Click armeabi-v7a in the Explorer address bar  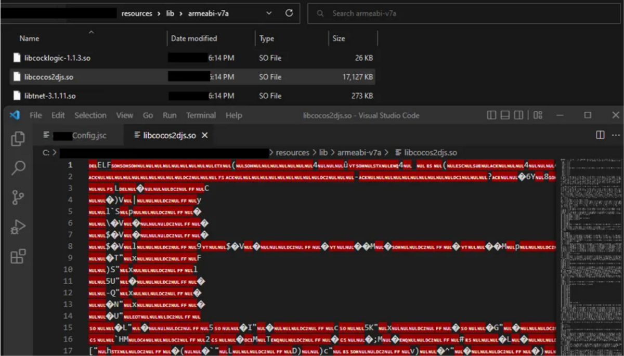pyautogui.click(x=209, y=14)
